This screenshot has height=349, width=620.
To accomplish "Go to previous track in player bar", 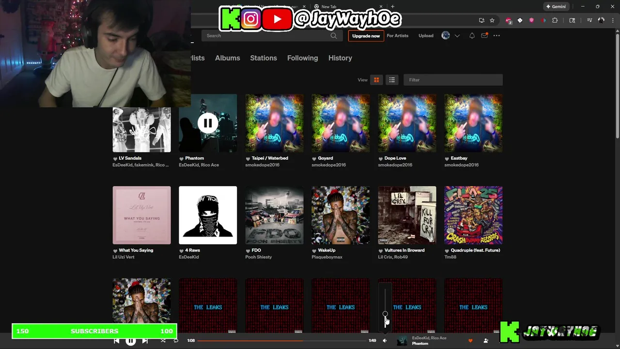I will (117, 341).
